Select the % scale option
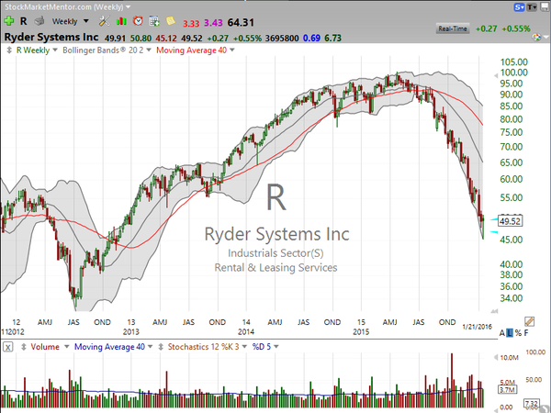This screenshot has height=413, width=551. tap(518, 333)
